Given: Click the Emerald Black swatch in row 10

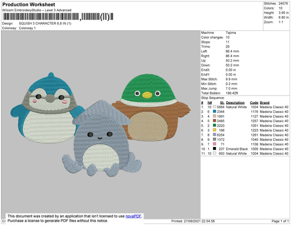Looking at the screenshot, I should tap(214, 149).
